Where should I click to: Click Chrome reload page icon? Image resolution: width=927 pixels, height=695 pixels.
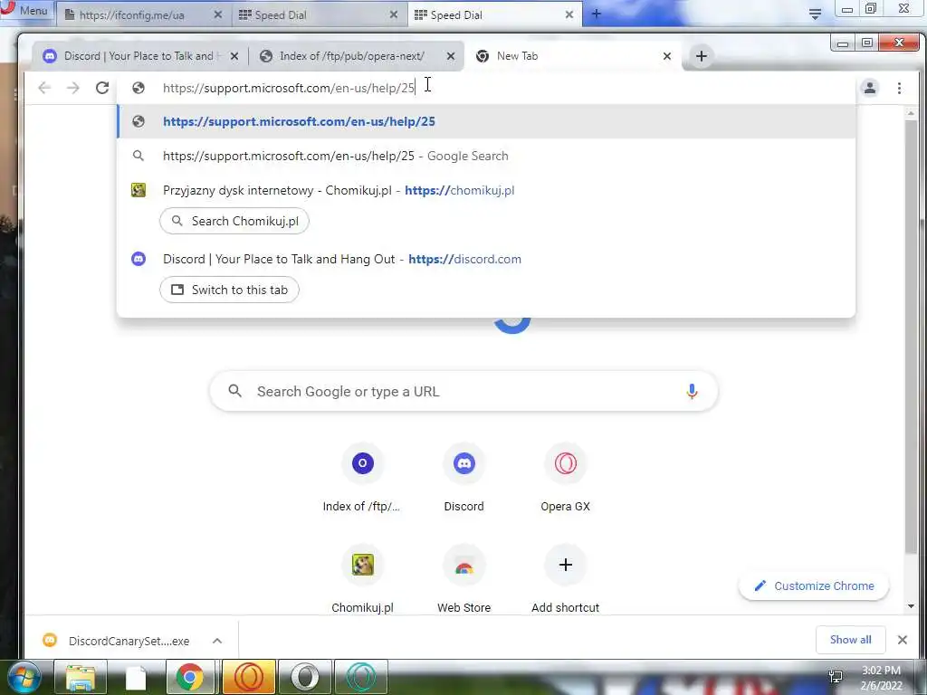102,88
